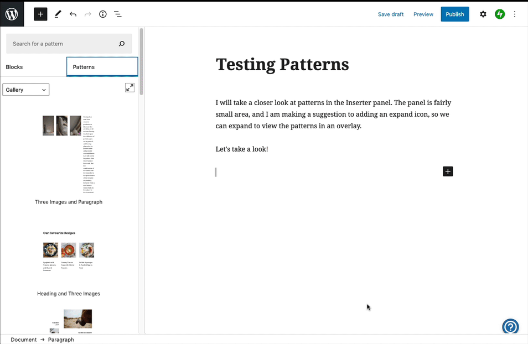The height and width of the screenshot is (344, 528).
Task: Open the three-dot Options menu
Action: click(516, 14)
